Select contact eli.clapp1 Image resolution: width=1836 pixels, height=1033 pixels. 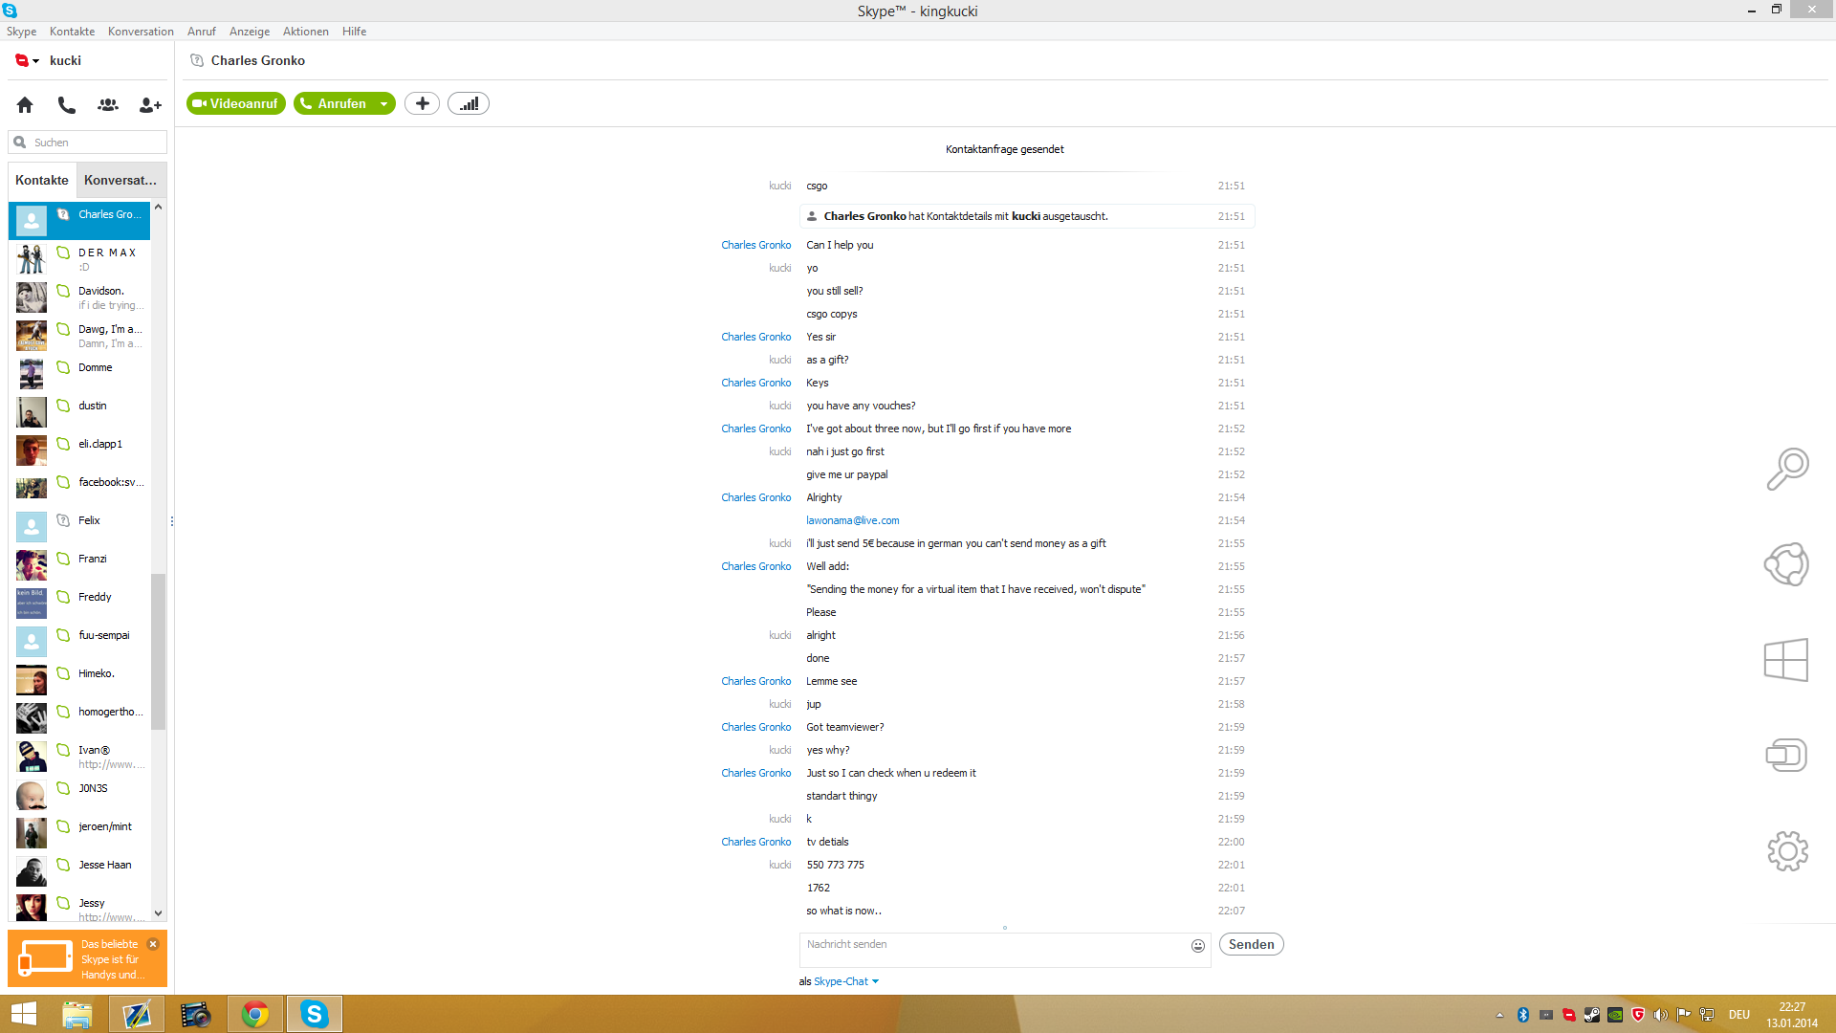(x=79, y=451)
